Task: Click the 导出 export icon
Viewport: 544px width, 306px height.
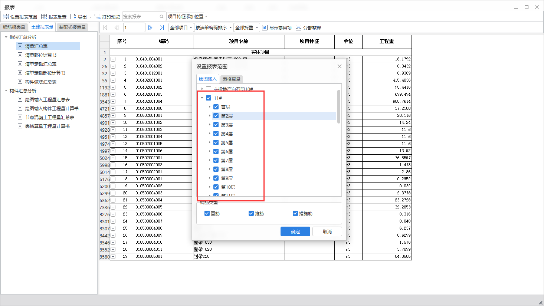Action: click(x=73, y=17)
